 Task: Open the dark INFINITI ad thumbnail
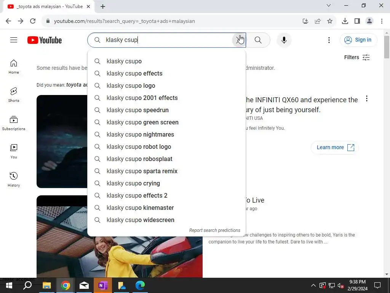pyautogui.click(x=62, y=141)
